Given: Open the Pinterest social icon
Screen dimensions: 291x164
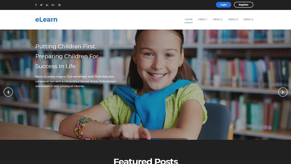Looking at the screenshot, I should pyautogui.click(x=59, y=5).
